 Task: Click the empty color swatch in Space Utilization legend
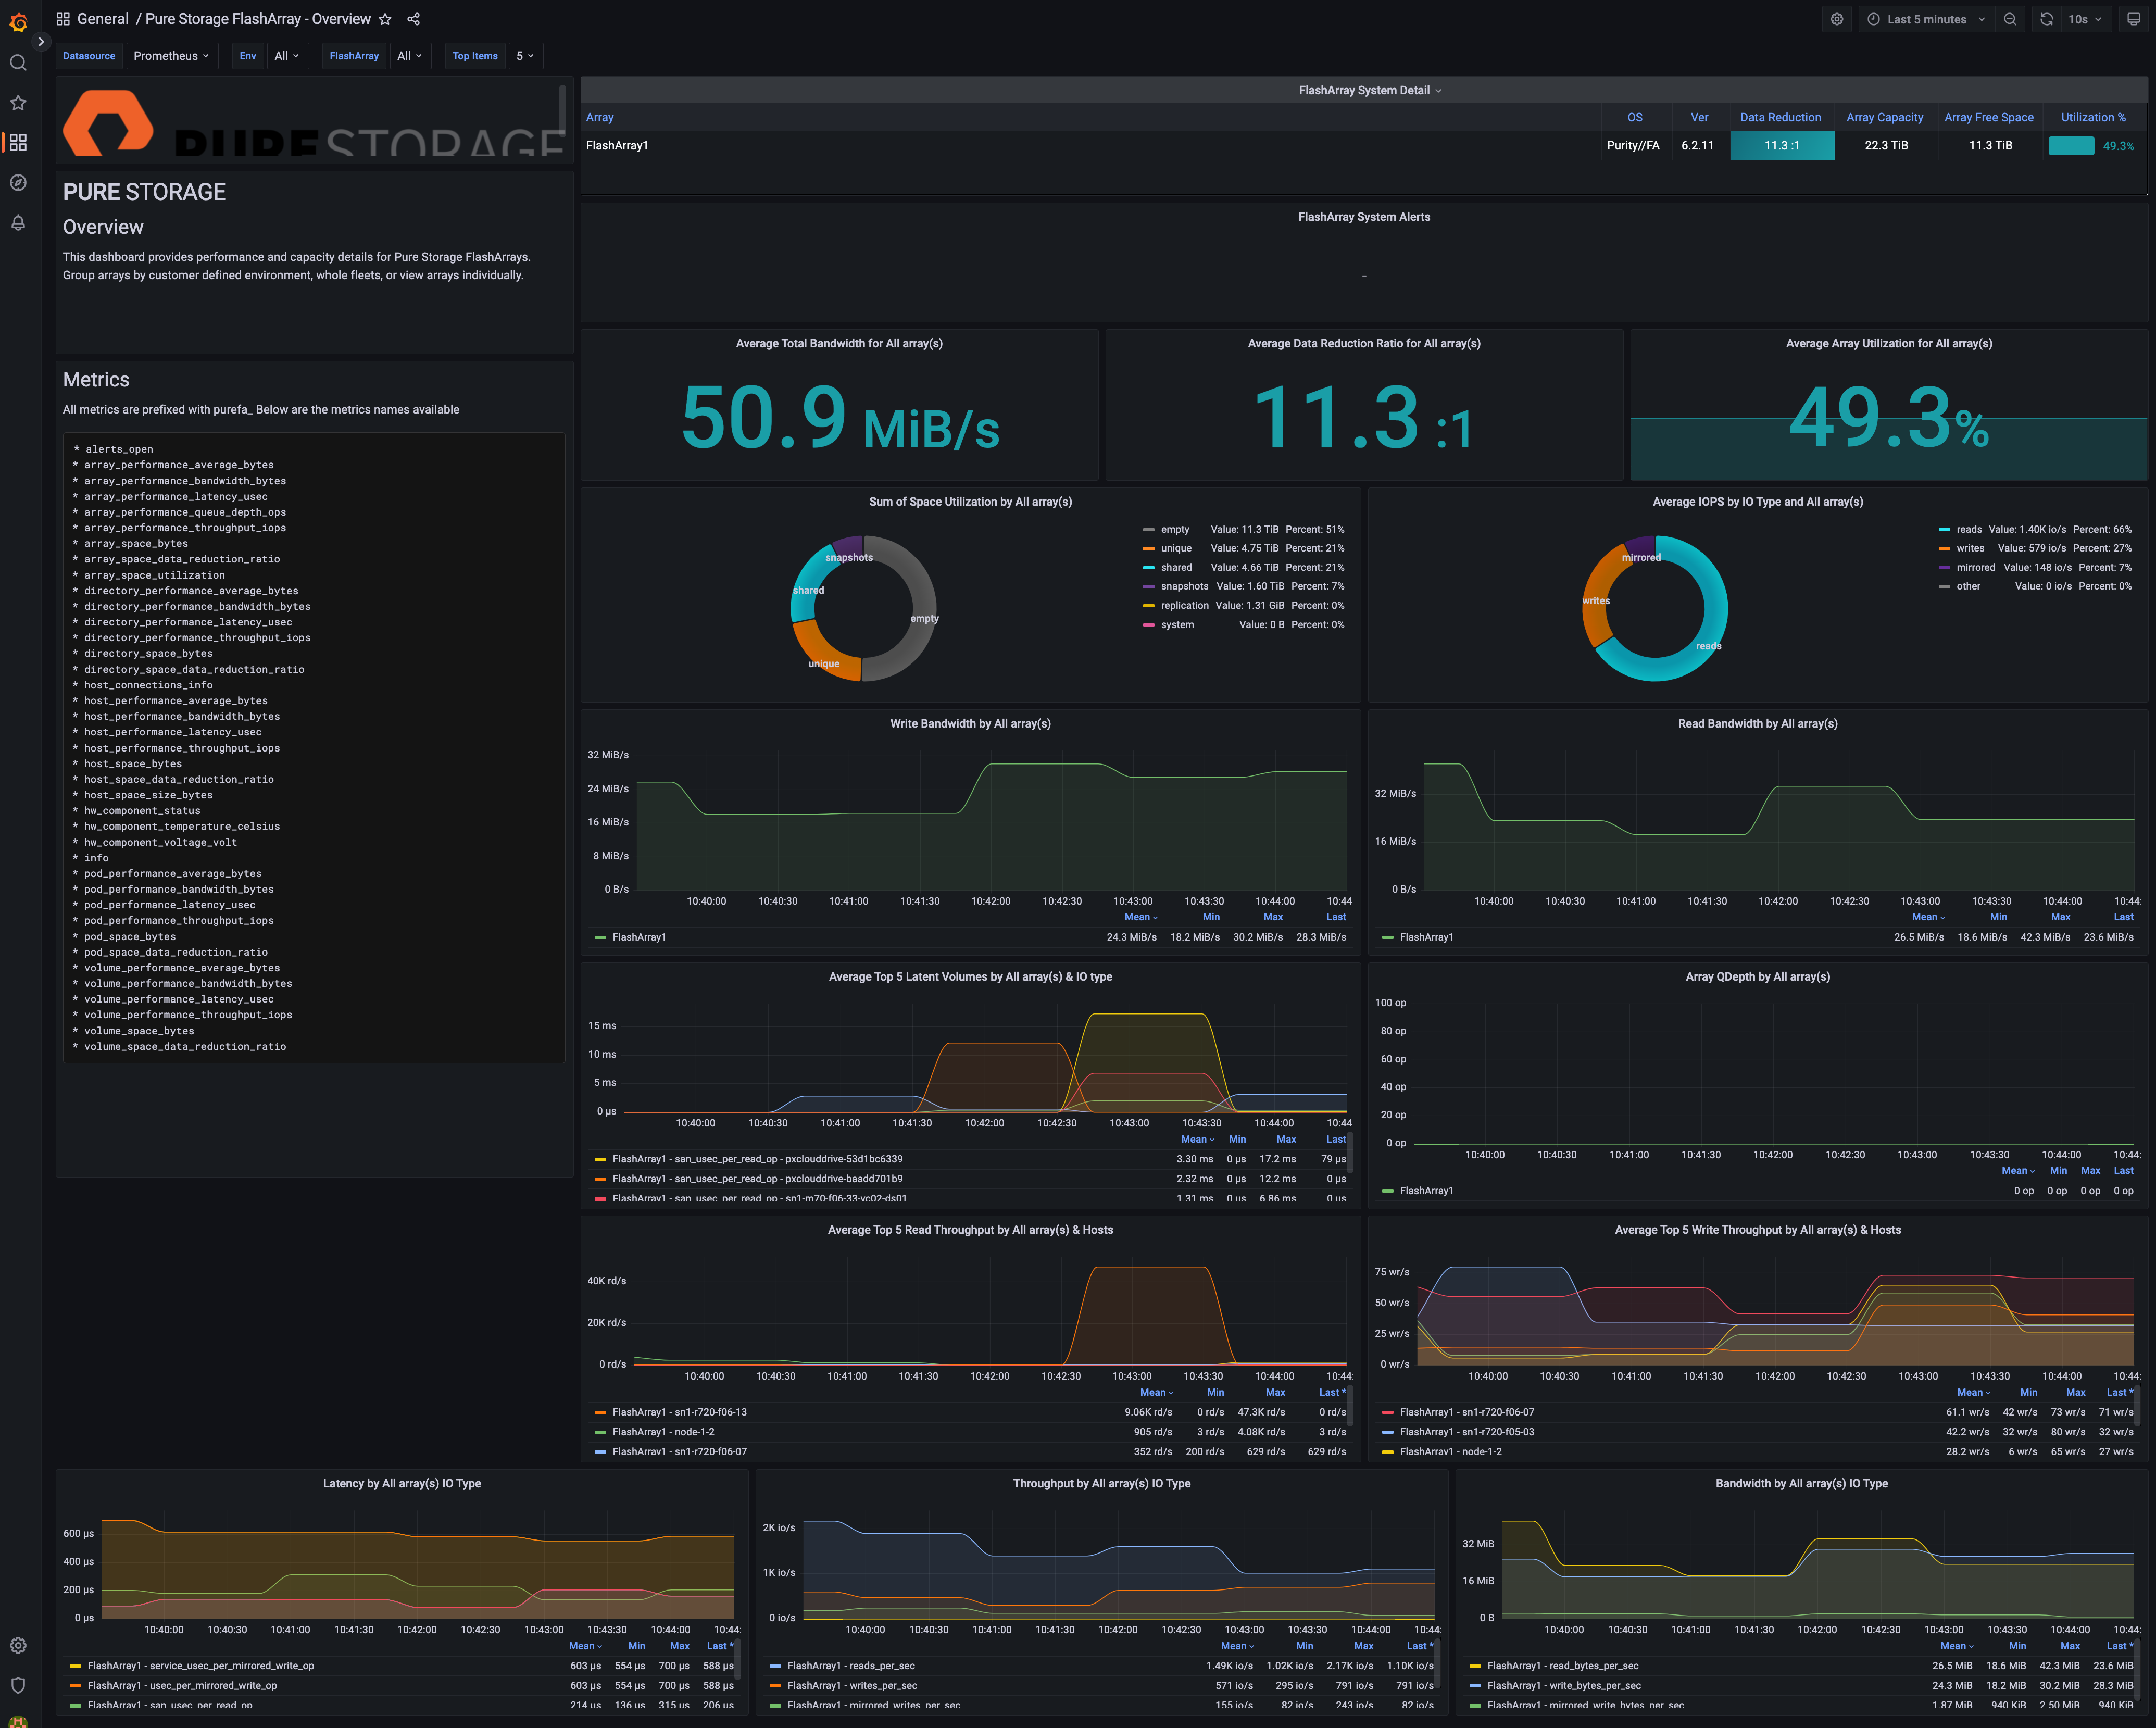pos(1149,530)
